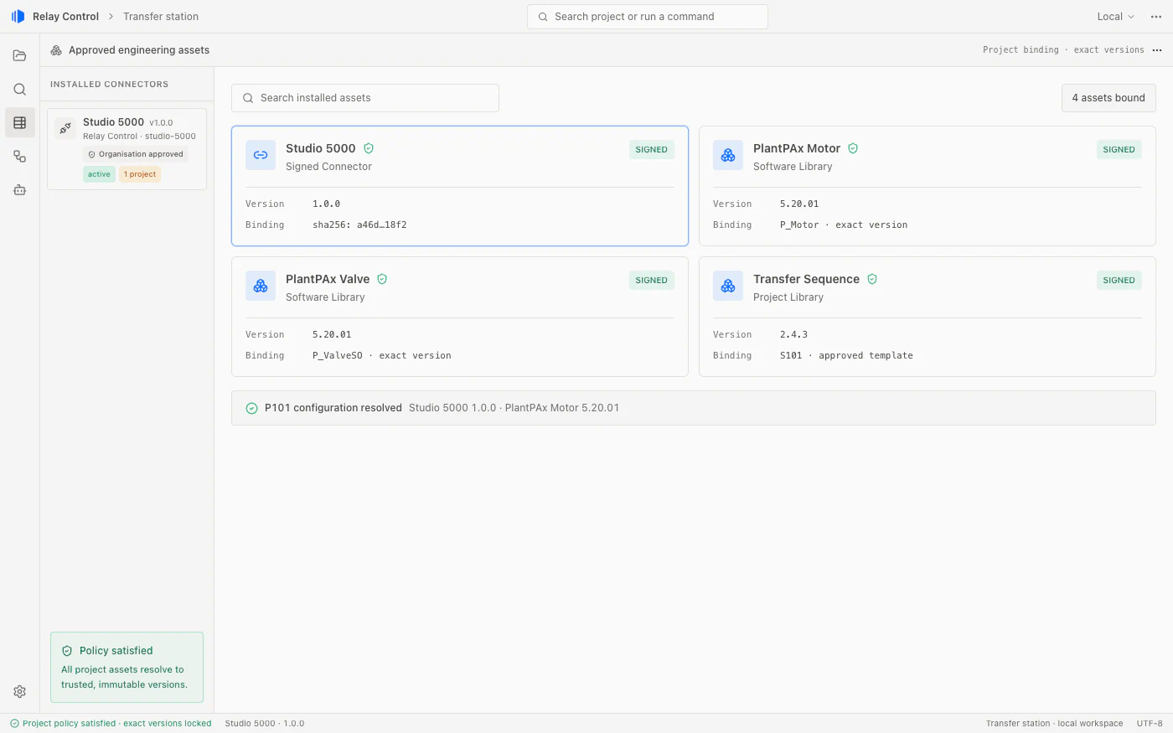The width and height of the screenshot is (1173, 733).
Task: Focus the Search installed assets field
Action: pos(365,98)
